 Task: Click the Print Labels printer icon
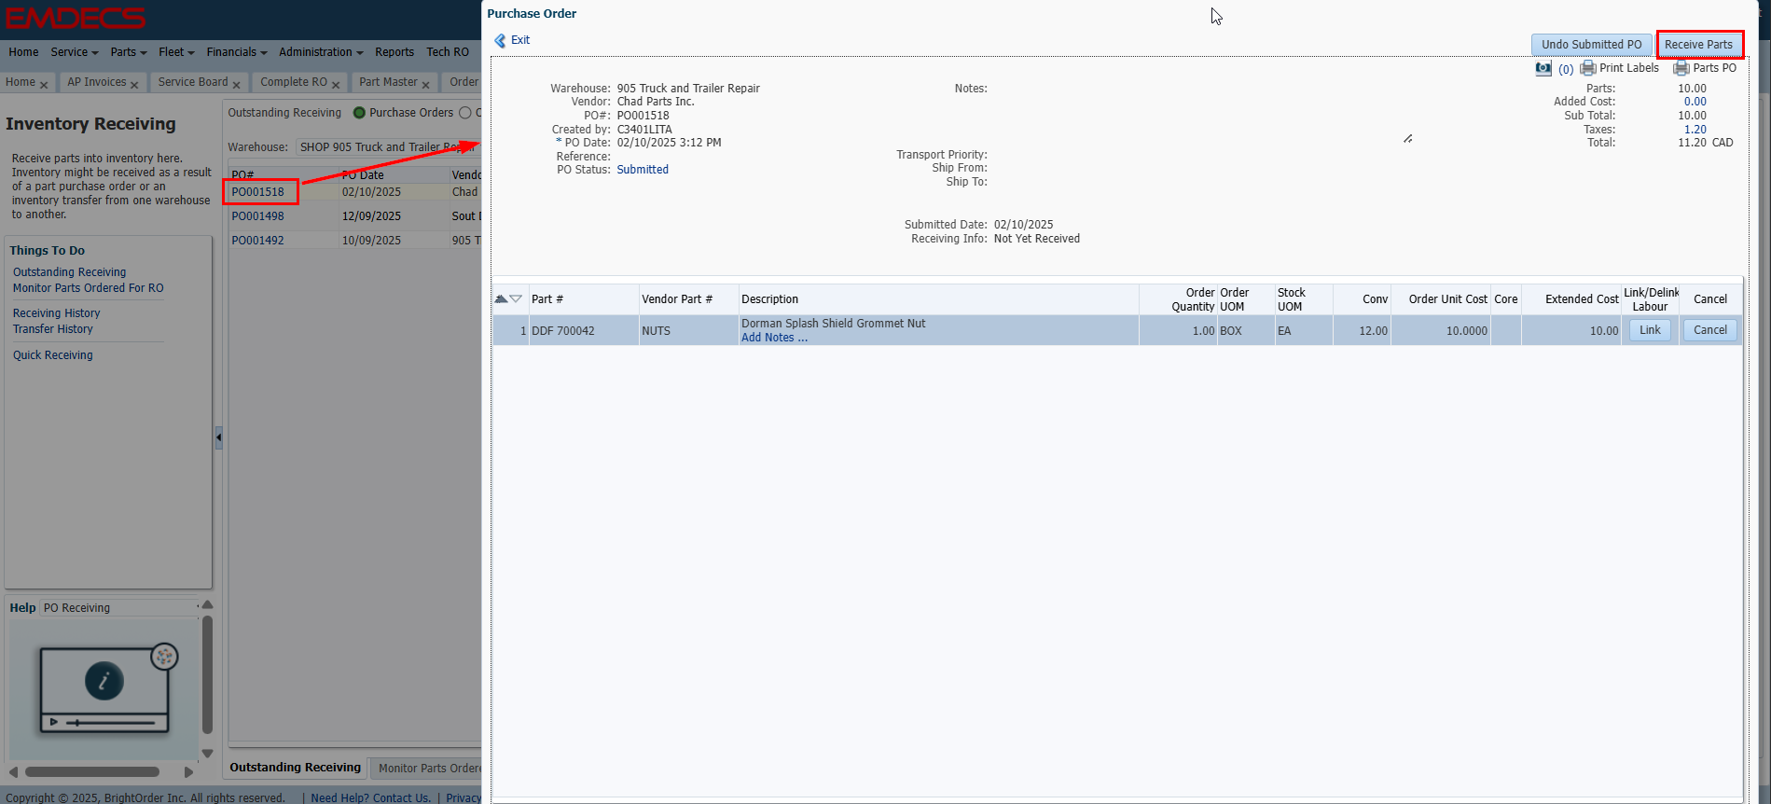point(1587,68)
